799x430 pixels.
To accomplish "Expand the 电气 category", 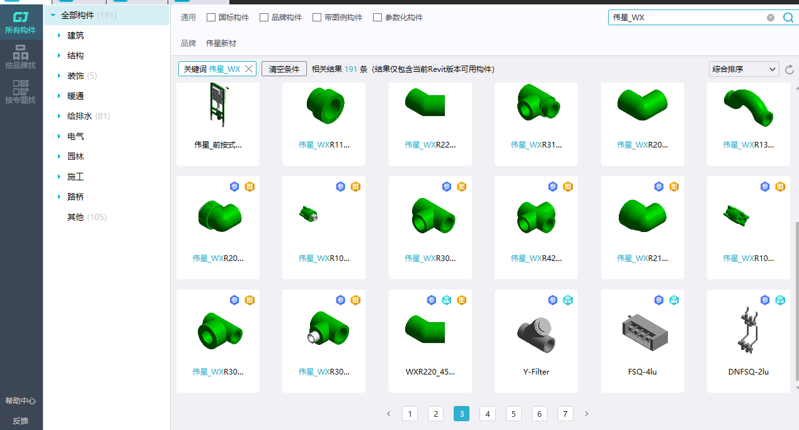I will [59, 136].
